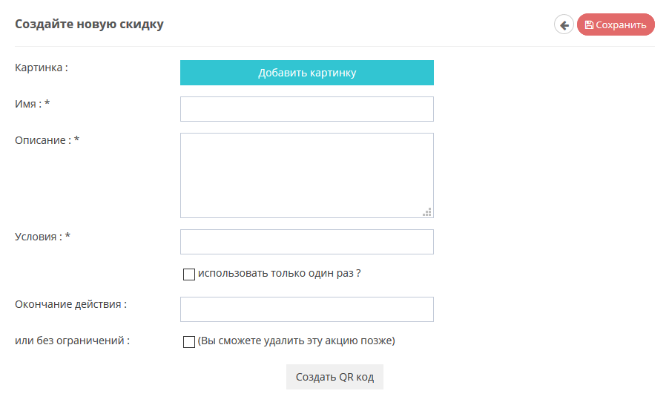The image size is (669, 411).
Task: Go back using the left arrow icon
Action: pos(564,24)
